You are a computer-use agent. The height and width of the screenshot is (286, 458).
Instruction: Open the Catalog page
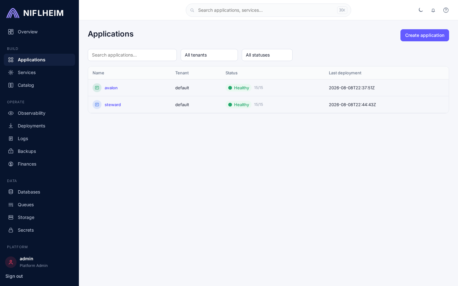pyautogui.click(x=39, y=85)
